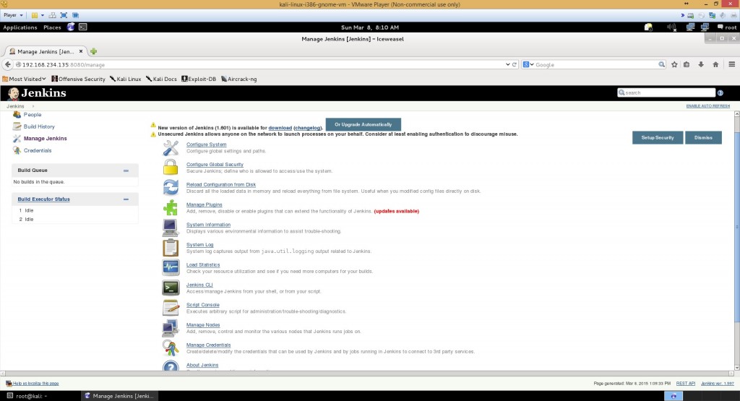This screenshot has width=740, height=401.
Task: Follow the Jenkins download link
Action: (280, 128)
